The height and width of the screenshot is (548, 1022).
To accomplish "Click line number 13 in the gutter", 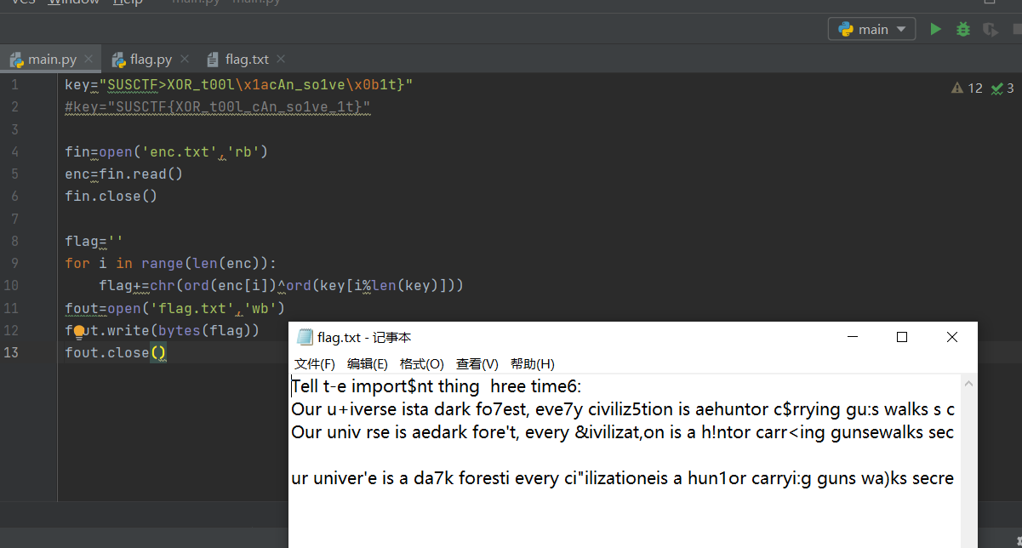I will pyautogui.click(x=11, y=352).
